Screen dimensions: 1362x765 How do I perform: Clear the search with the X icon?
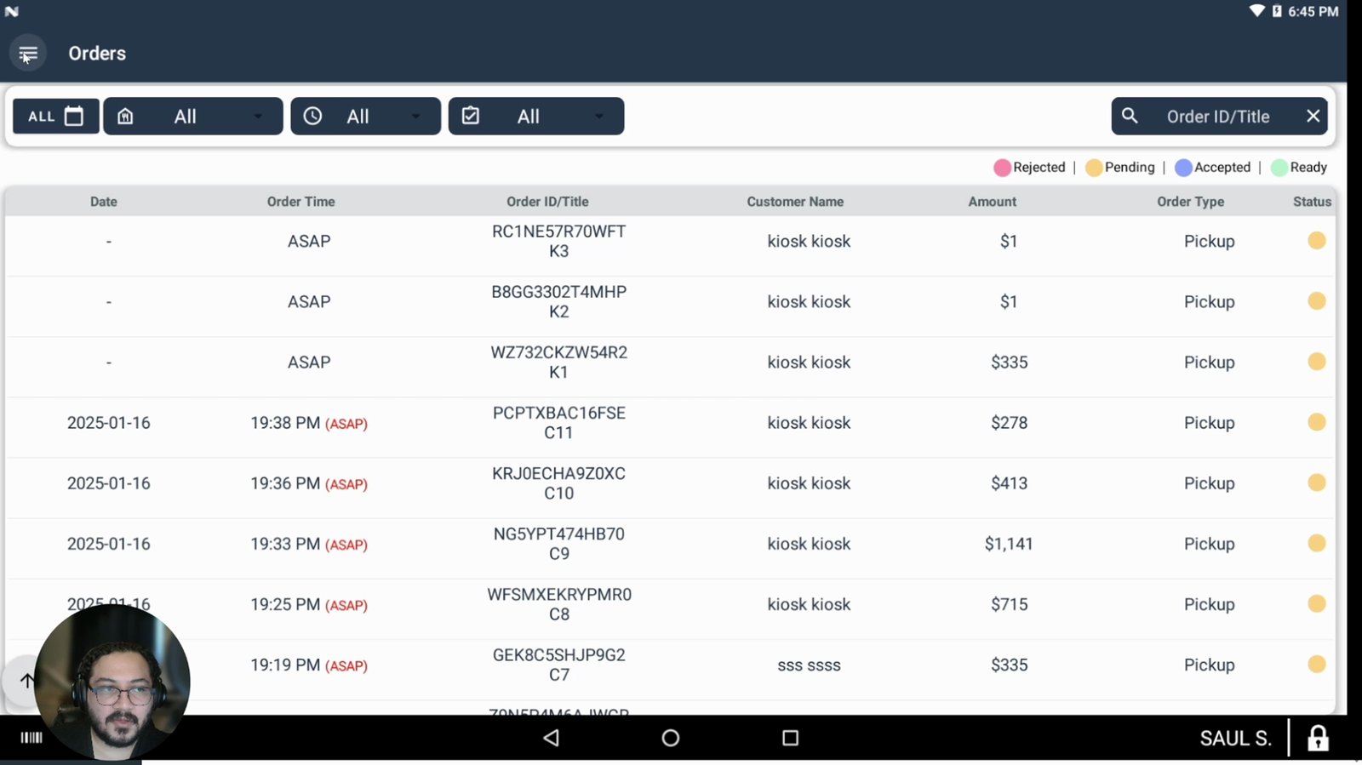(x=1313, y=116)
